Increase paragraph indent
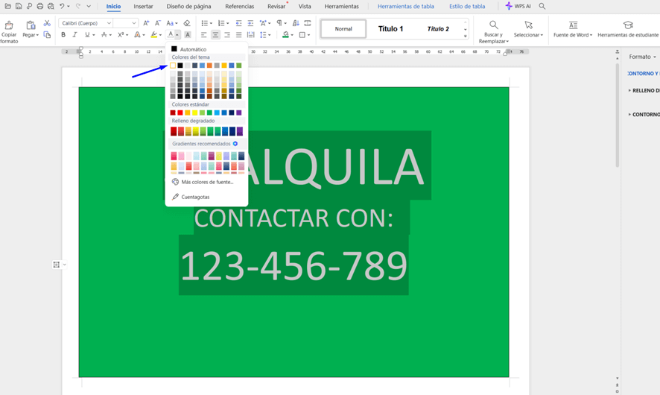 tap(250, 23)
